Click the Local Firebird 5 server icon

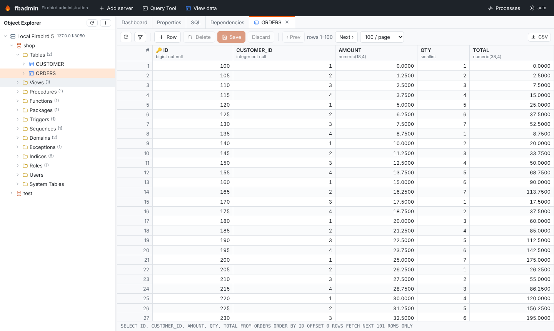13,36
